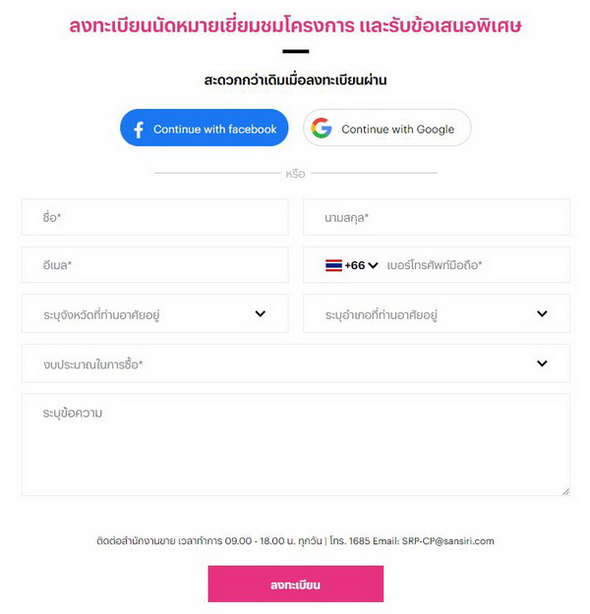Viewport: 590px width, 614px height.
Task: Click the SRP-CP@sansiri.com email address
Action: point(448,541)
